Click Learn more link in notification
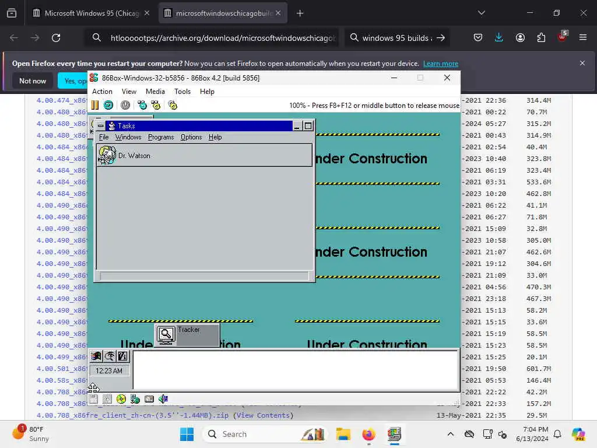The image size is (597, 448). [x=441, y=64]
